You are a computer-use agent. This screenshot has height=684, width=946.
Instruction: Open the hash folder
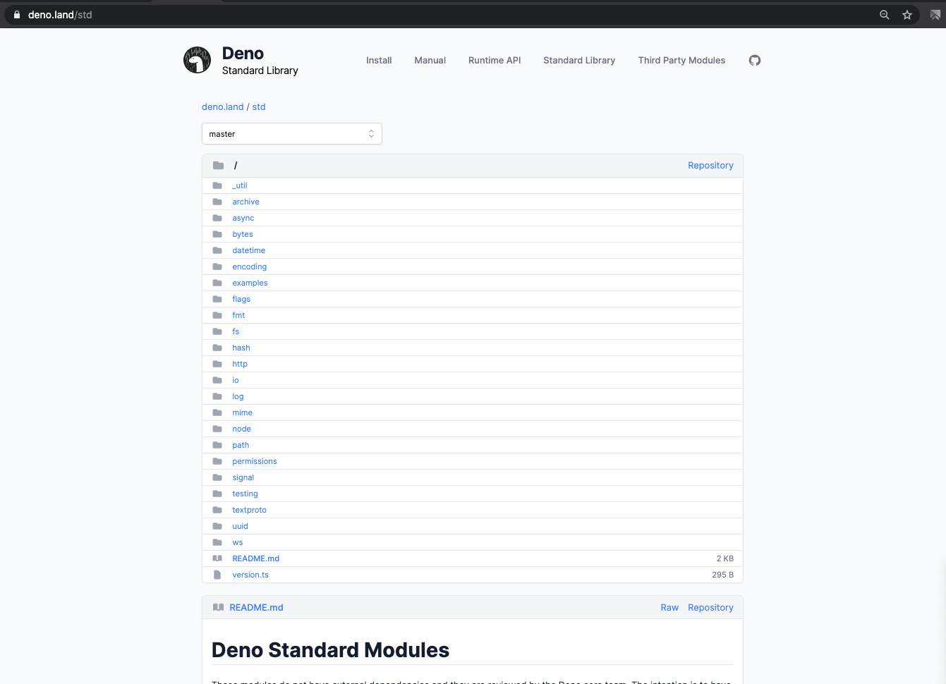tap(241, 348)
